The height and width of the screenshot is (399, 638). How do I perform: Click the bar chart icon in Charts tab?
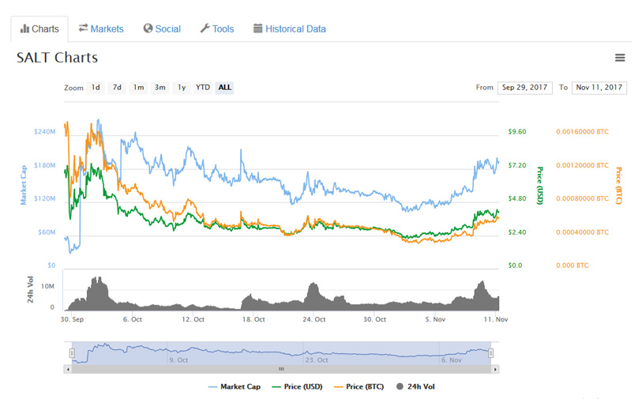(x=24, y=29)
